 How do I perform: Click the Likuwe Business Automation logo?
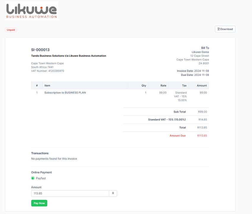(x=31, y=11)
